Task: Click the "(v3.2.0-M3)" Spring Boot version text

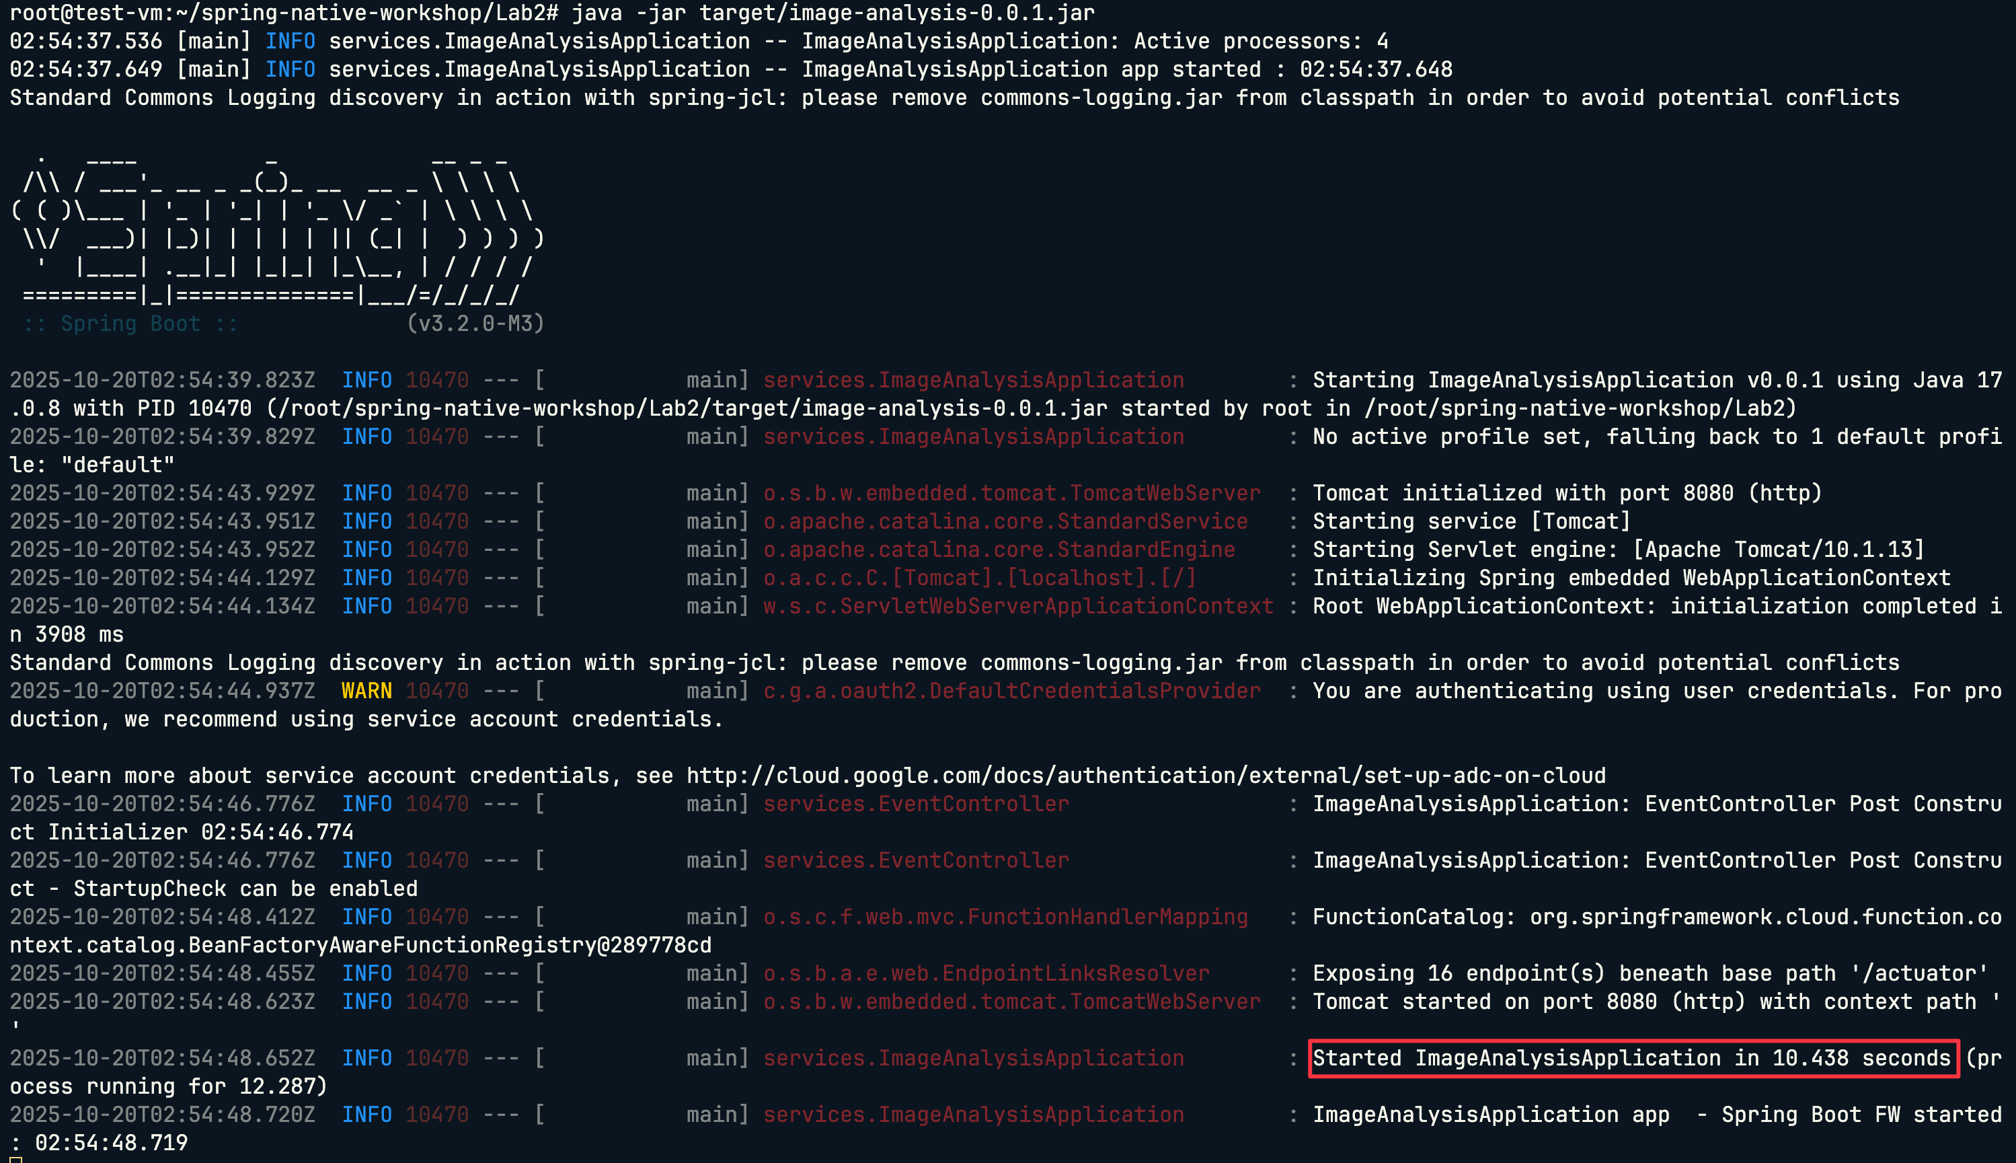Action: (x=475, y=324)
